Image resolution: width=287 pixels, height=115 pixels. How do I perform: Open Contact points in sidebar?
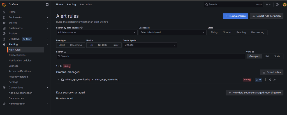pos(17,55)
